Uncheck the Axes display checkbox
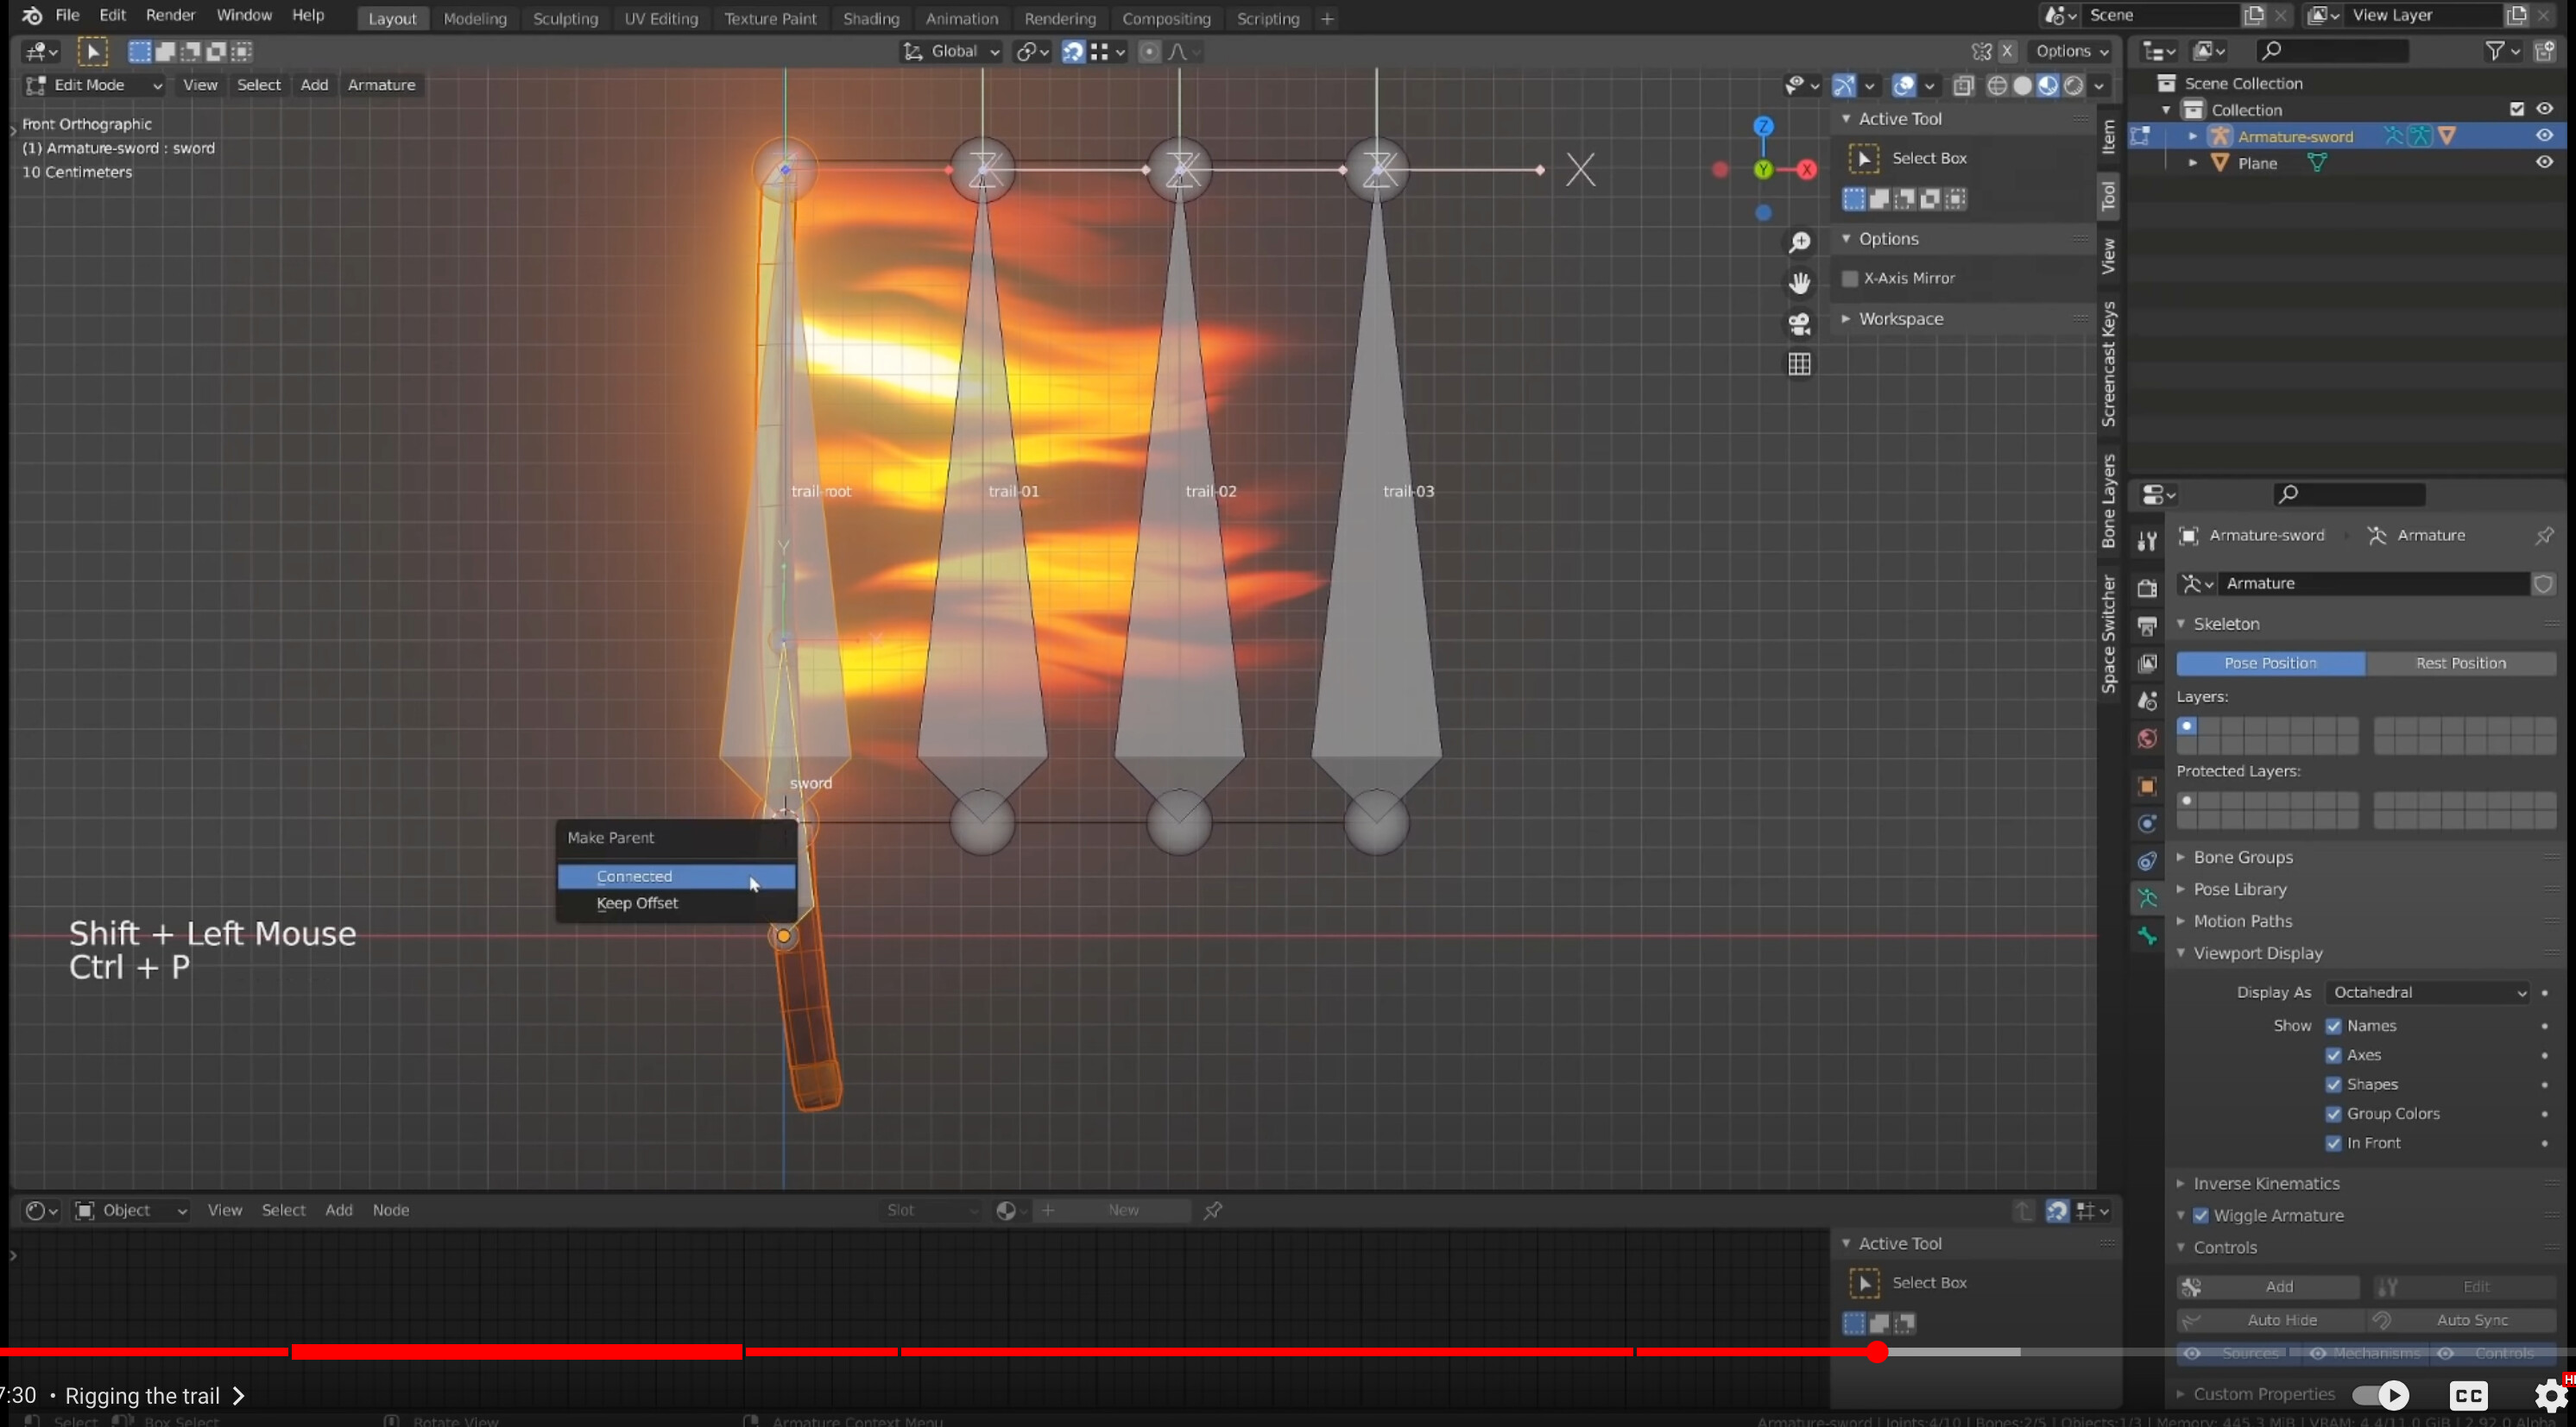The image size is (2576, 1427). click(2334, 1055)
